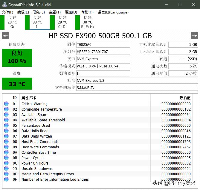Click the status orb for Unsafe Shutdowns
This screenshot has height=190, width=200.
pos(6,168)
